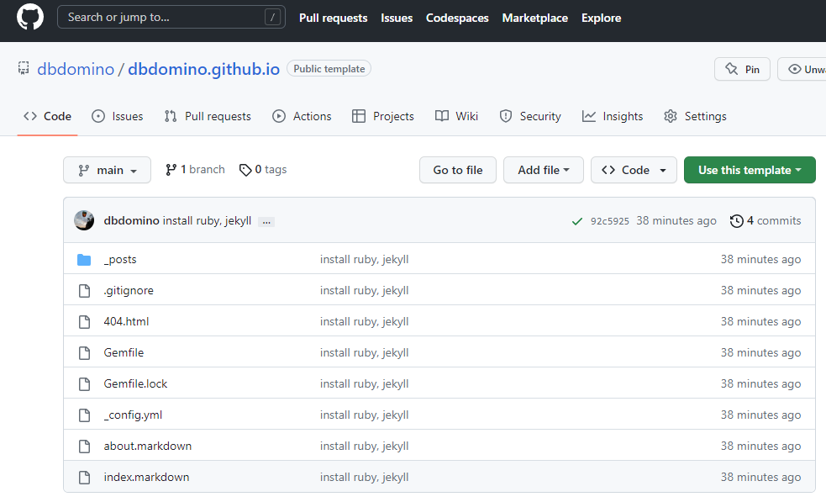
Task: Open the index.markdown file
Action: coord(146,478)
